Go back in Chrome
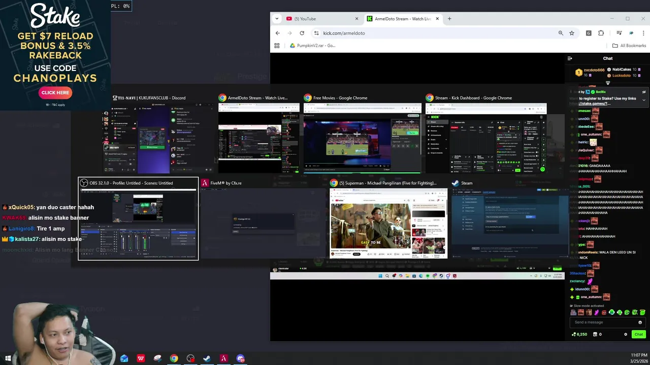This screenshot has height=365, width=650. (277, 33)
